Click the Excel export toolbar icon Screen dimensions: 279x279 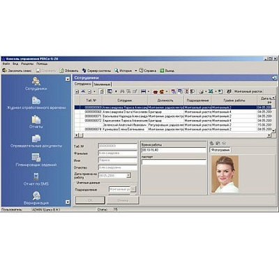[211, 91]
